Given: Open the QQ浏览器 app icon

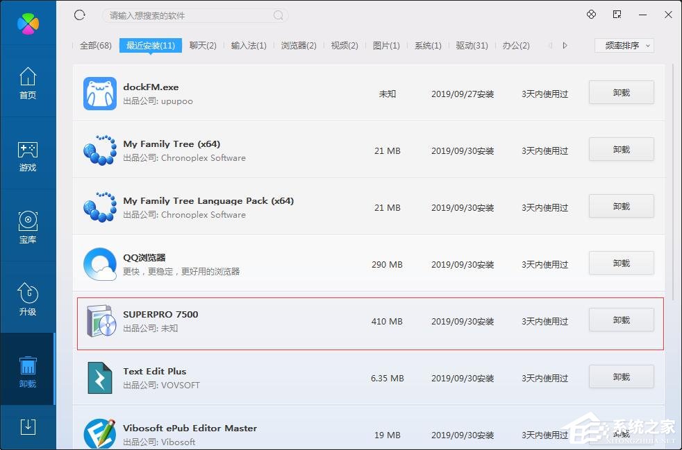Looking at the screenshot, I should (99, 263).
